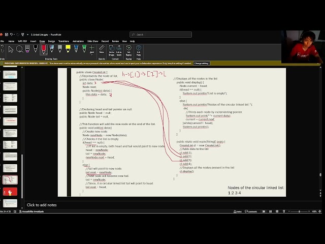Open the WPS PDF tab
Image resolution: width=325 pixels, height=244 pixels.
click(22, 41)
